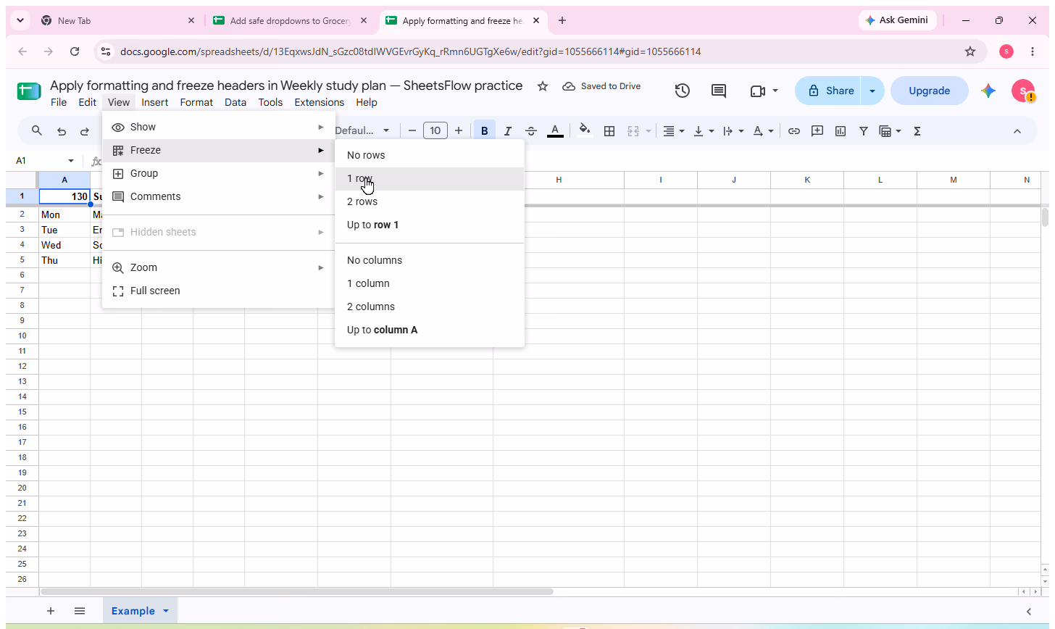Open the Example sheet tab dropdown arrow
1055x629 pixels.
click(x=166, y=611)
